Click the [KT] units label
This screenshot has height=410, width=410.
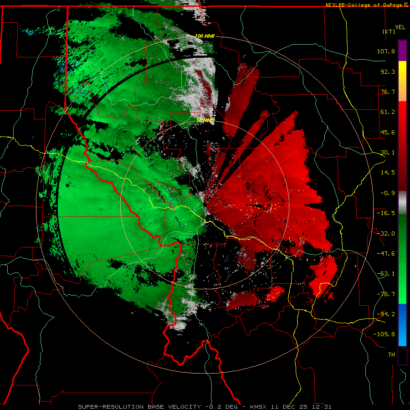389,31
